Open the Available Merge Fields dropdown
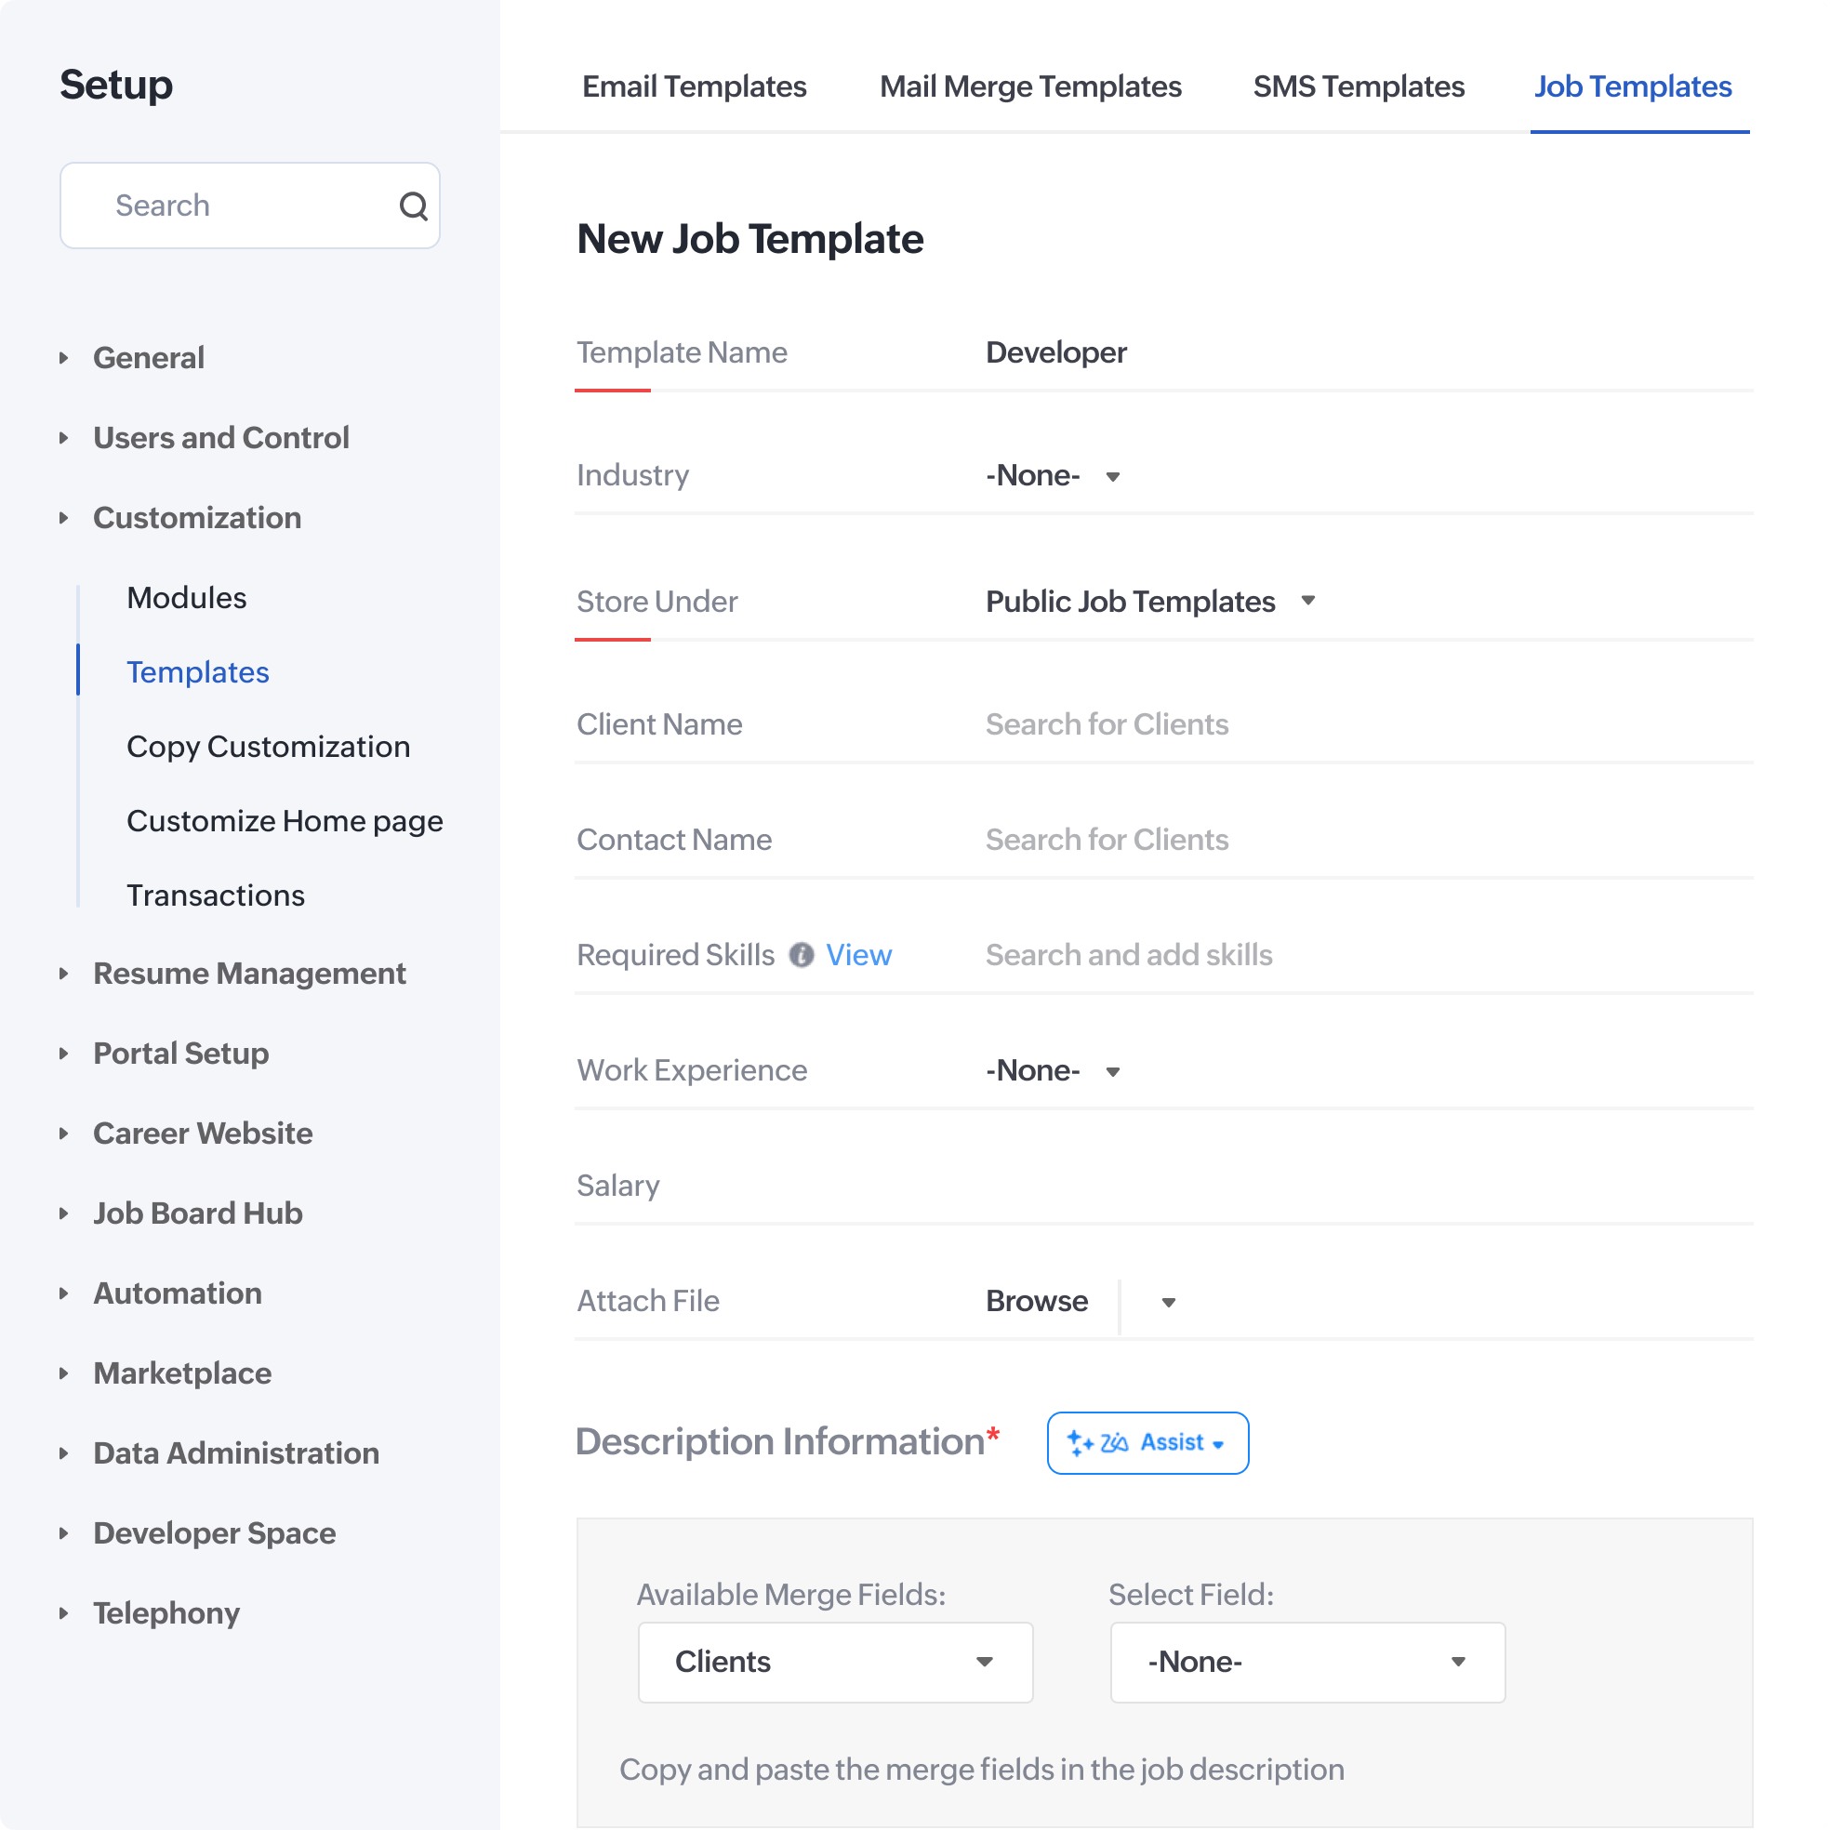Viewport: 1830px width, 1830px height. click(x=834, y=1663)
